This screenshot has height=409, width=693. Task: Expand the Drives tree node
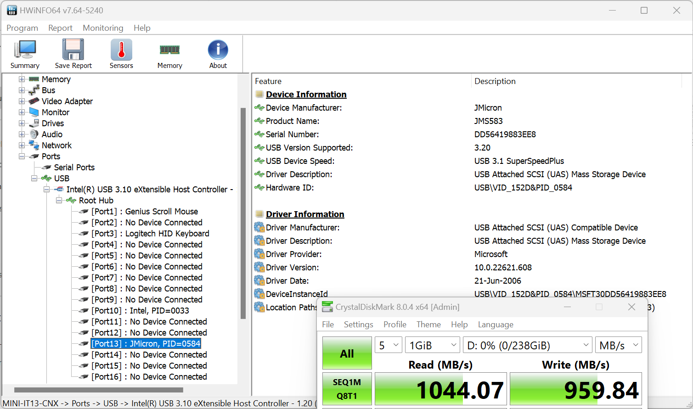click(22, 123)
